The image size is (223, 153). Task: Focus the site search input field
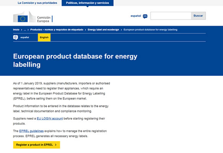pyautogui.click(x=171, y=16)
